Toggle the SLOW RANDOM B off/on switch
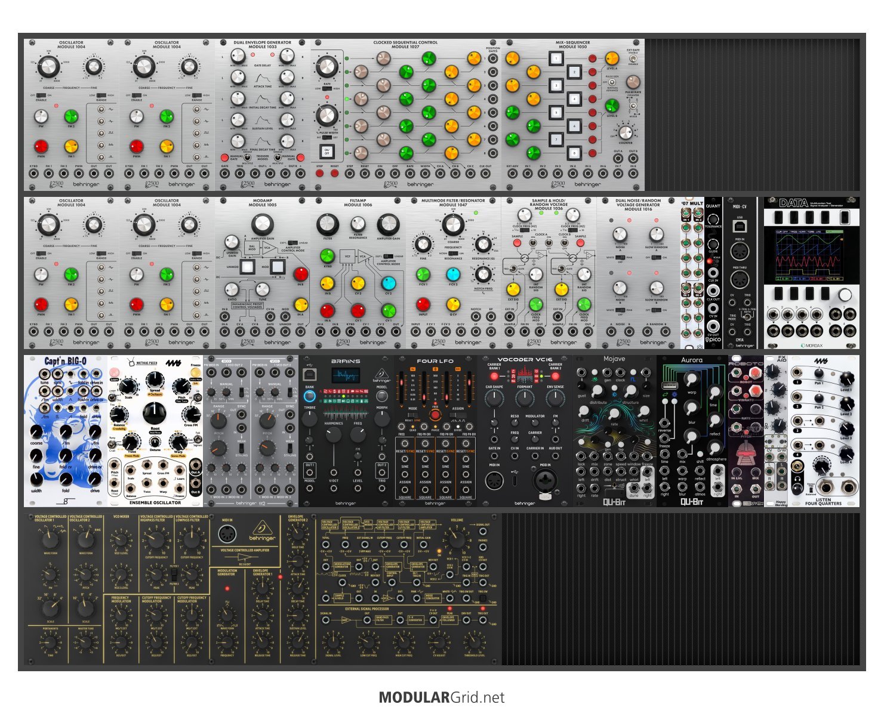The image size is (884, 710). 656,310
